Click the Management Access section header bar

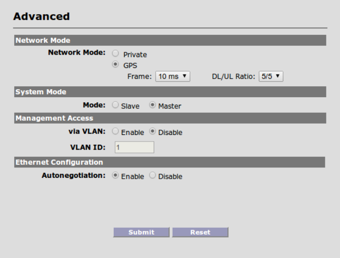click(x=170, y=118)
